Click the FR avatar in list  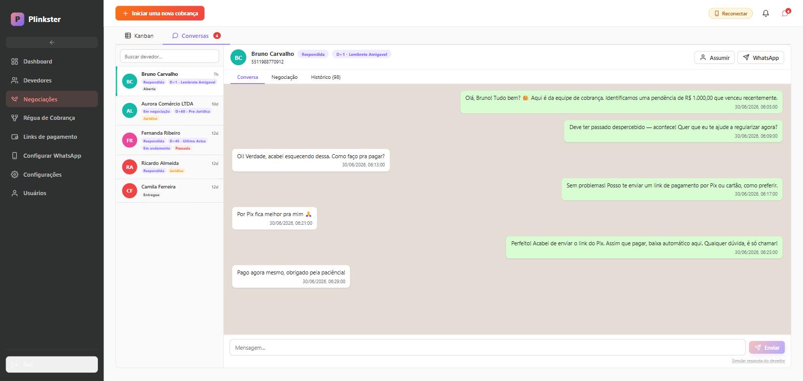tap(130, 140)
